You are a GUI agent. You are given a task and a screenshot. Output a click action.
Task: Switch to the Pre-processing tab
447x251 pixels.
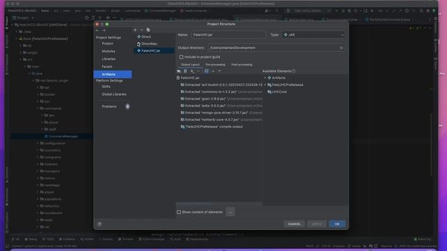(215, 65)
